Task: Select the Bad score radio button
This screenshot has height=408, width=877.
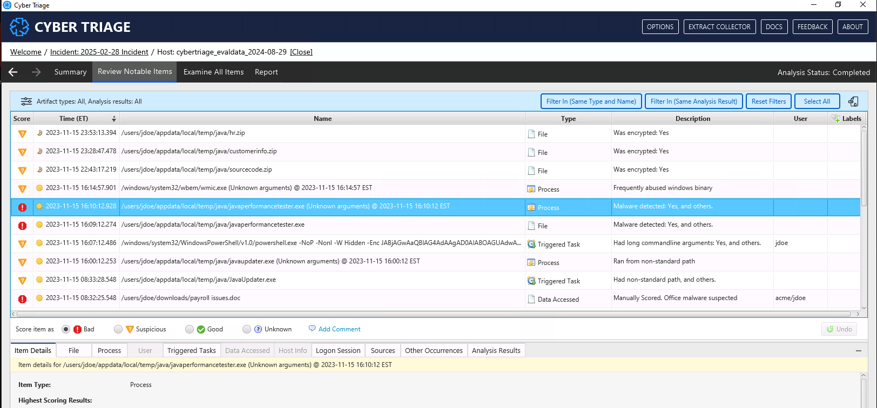Action: pyautogui.click(x=66, y=329)
